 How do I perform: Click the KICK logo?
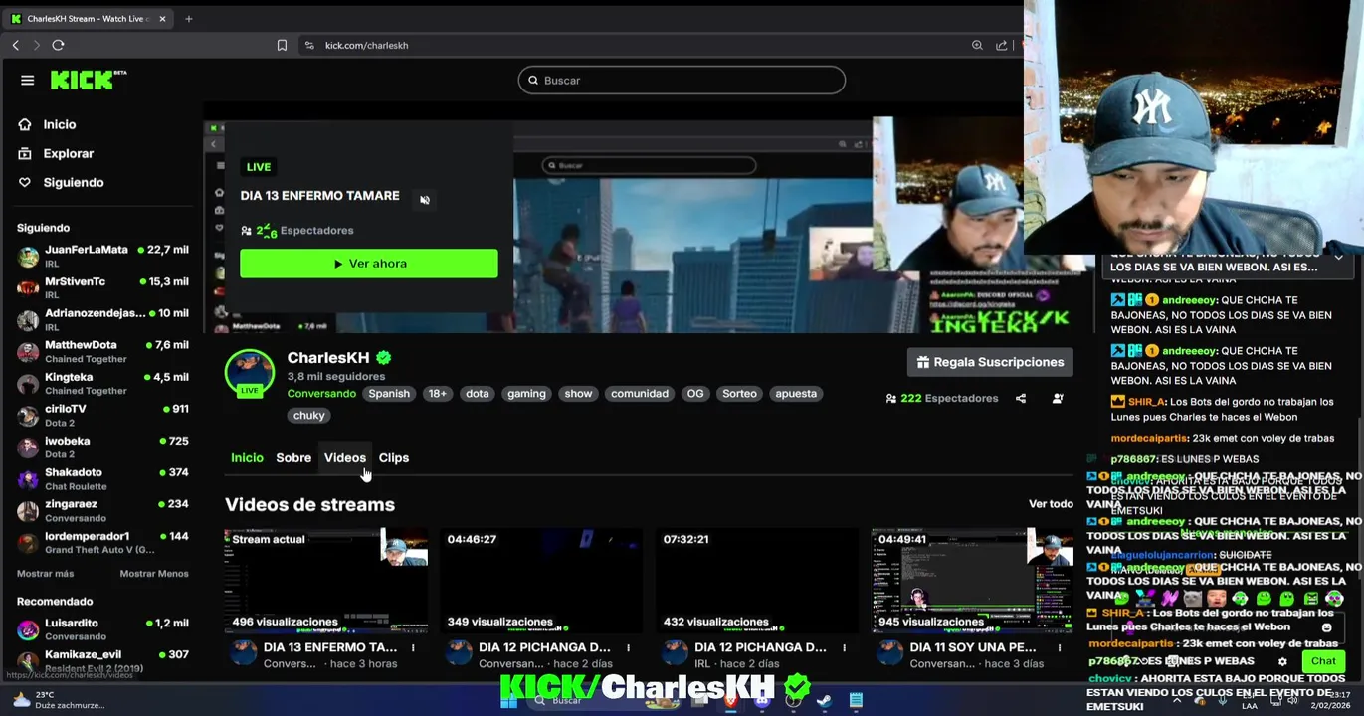88,81
